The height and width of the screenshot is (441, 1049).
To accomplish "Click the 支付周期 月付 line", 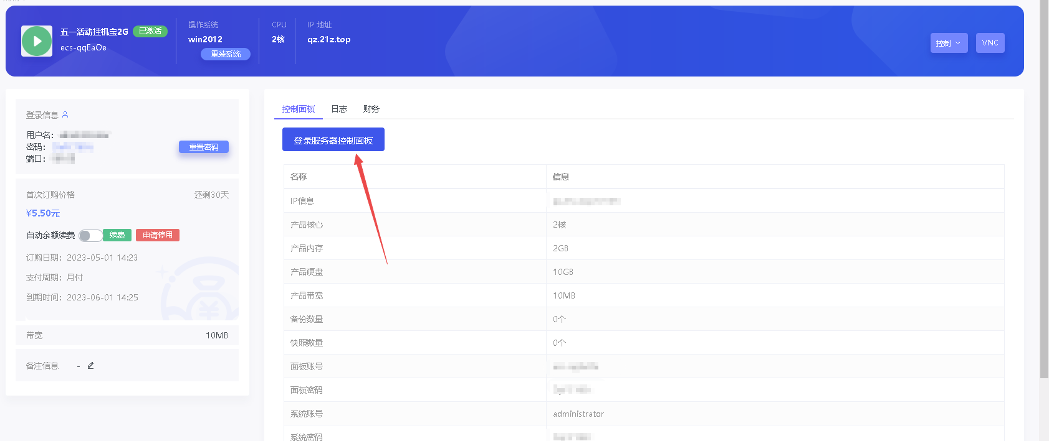I will coord(54,277).
